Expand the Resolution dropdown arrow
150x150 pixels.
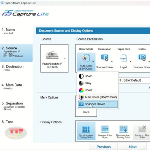[x=112, y=62]
